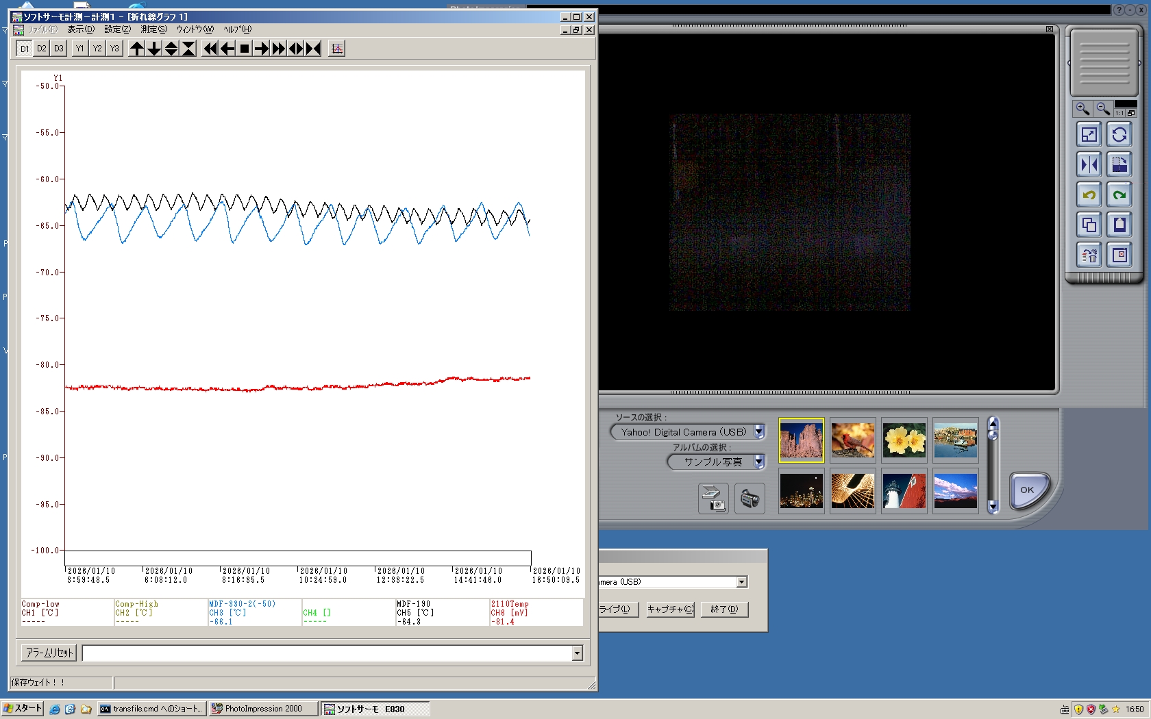Click the video camcorder capture icon

750,499
